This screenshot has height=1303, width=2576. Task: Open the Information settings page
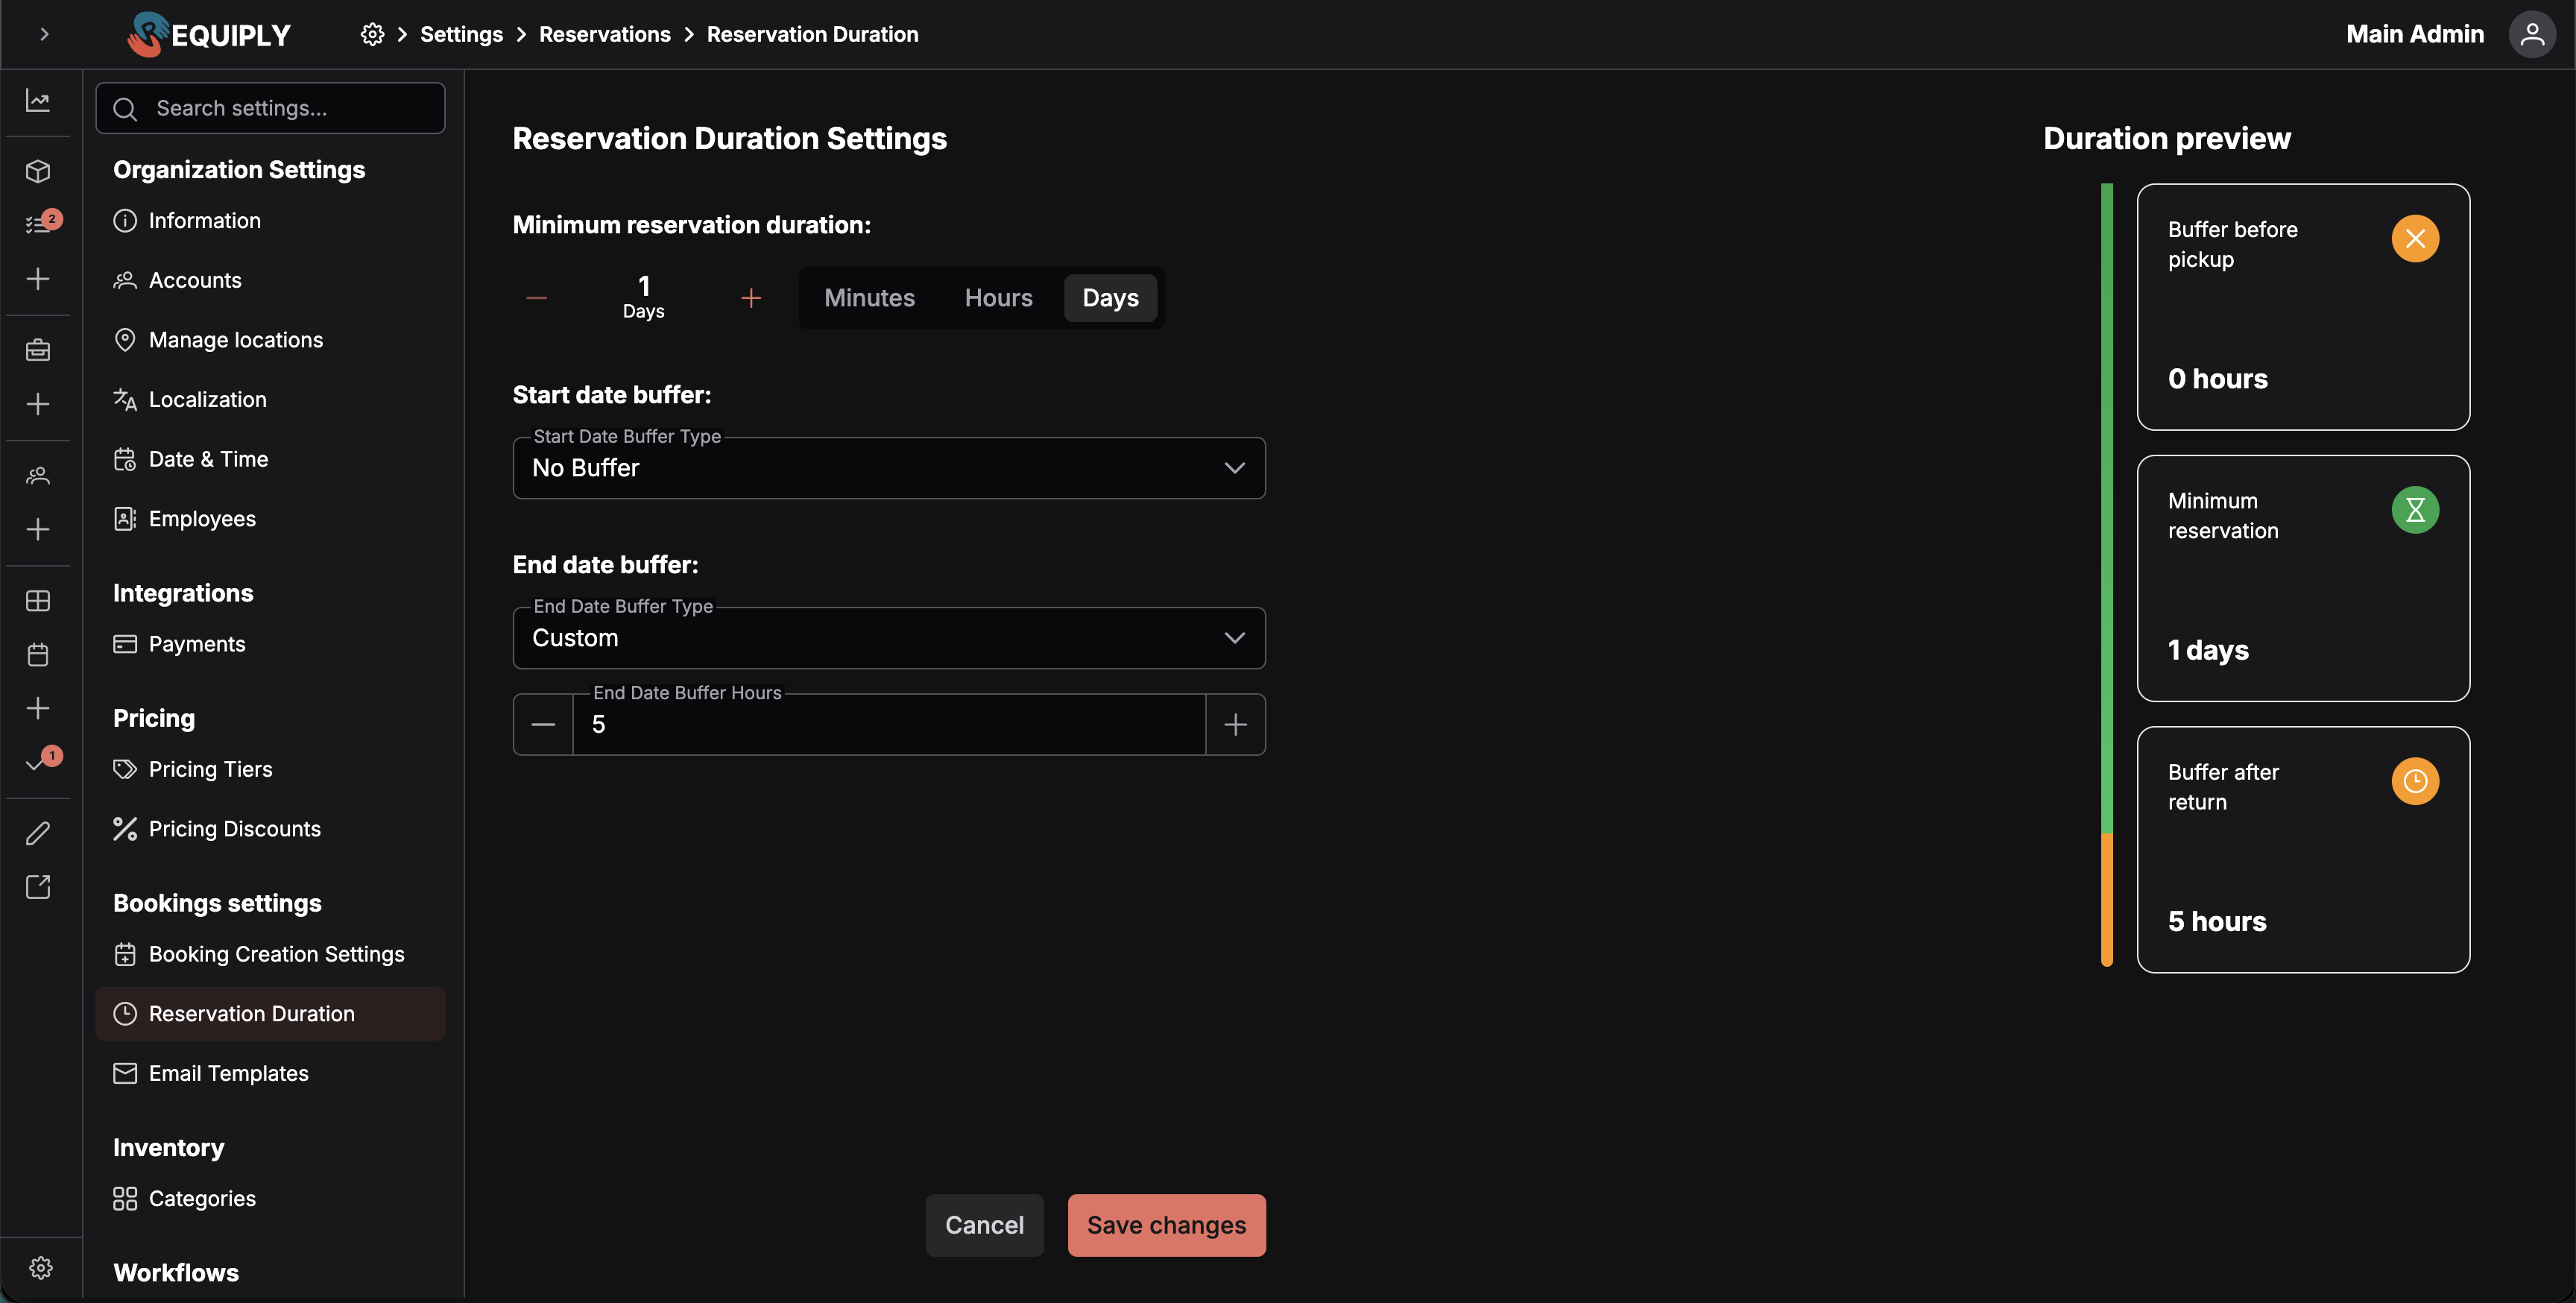[x=270, y=221]
